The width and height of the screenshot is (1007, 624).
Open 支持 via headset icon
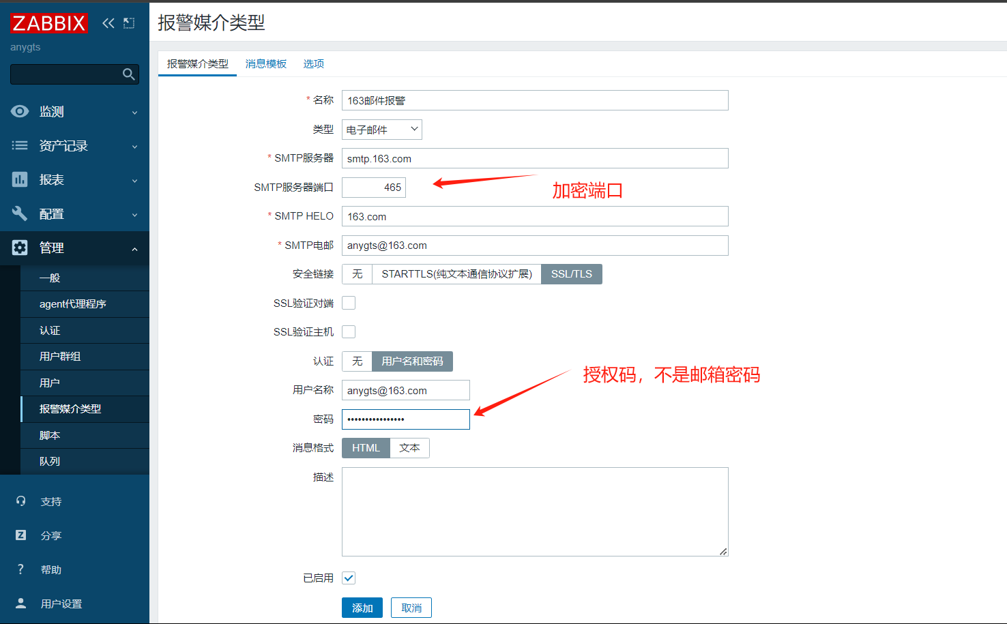click(x=21, y=501)
